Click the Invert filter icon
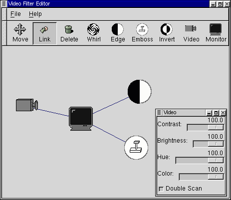The width and height of the screenshot is (231, 200). pos(167,33)
